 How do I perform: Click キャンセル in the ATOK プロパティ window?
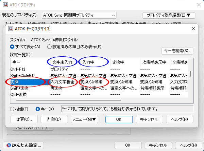click(158, 145)
